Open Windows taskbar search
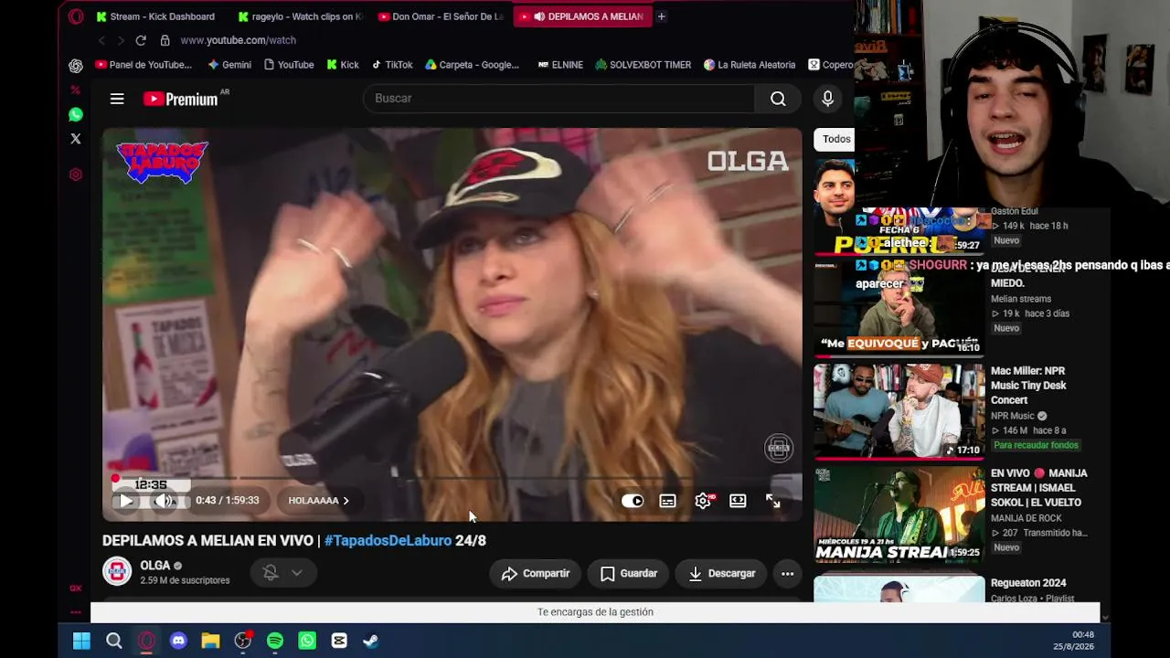Screen dimensions: 1170x658 point(114,641)
